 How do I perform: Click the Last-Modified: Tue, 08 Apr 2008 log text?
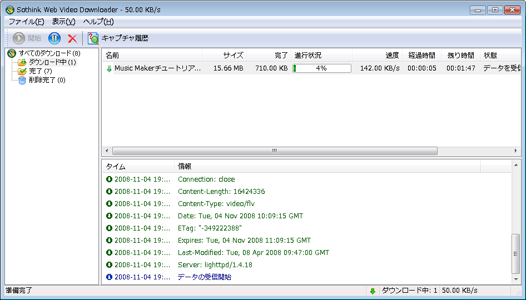(254, 253)
